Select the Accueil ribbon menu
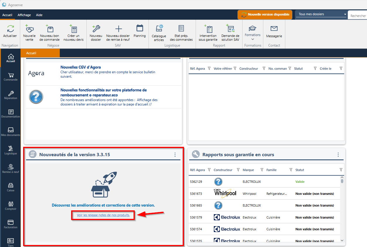 [7, 15]
